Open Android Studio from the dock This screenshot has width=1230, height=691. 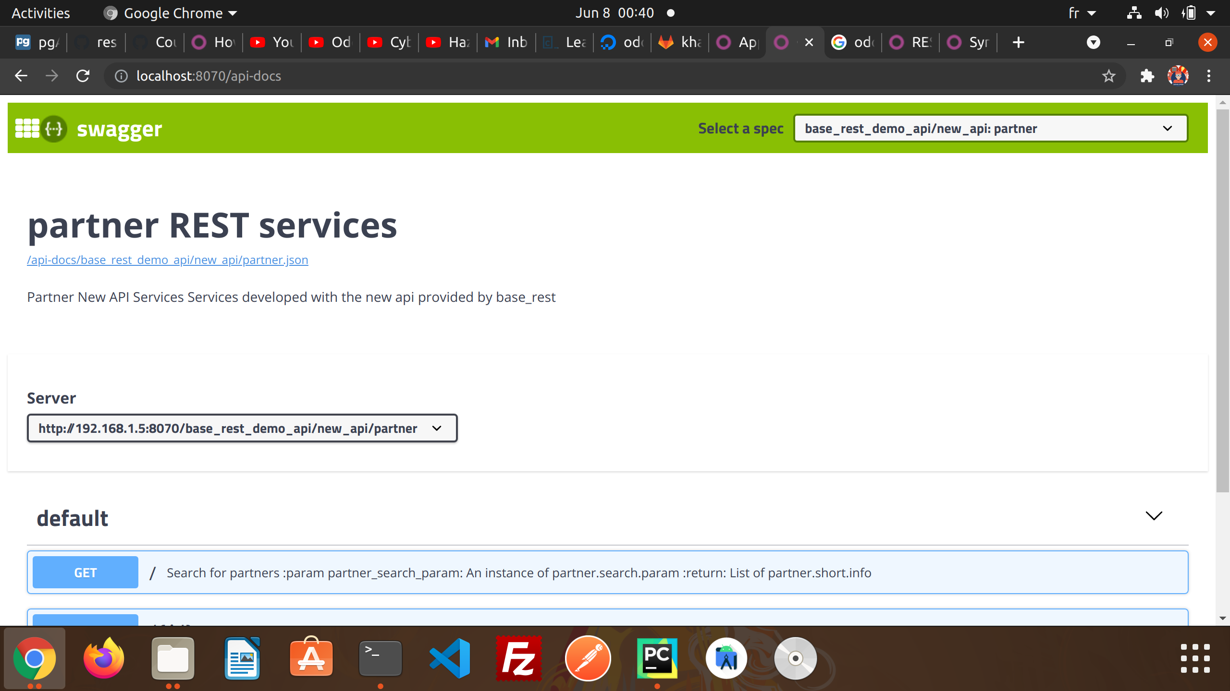click(x=726, y=658)
